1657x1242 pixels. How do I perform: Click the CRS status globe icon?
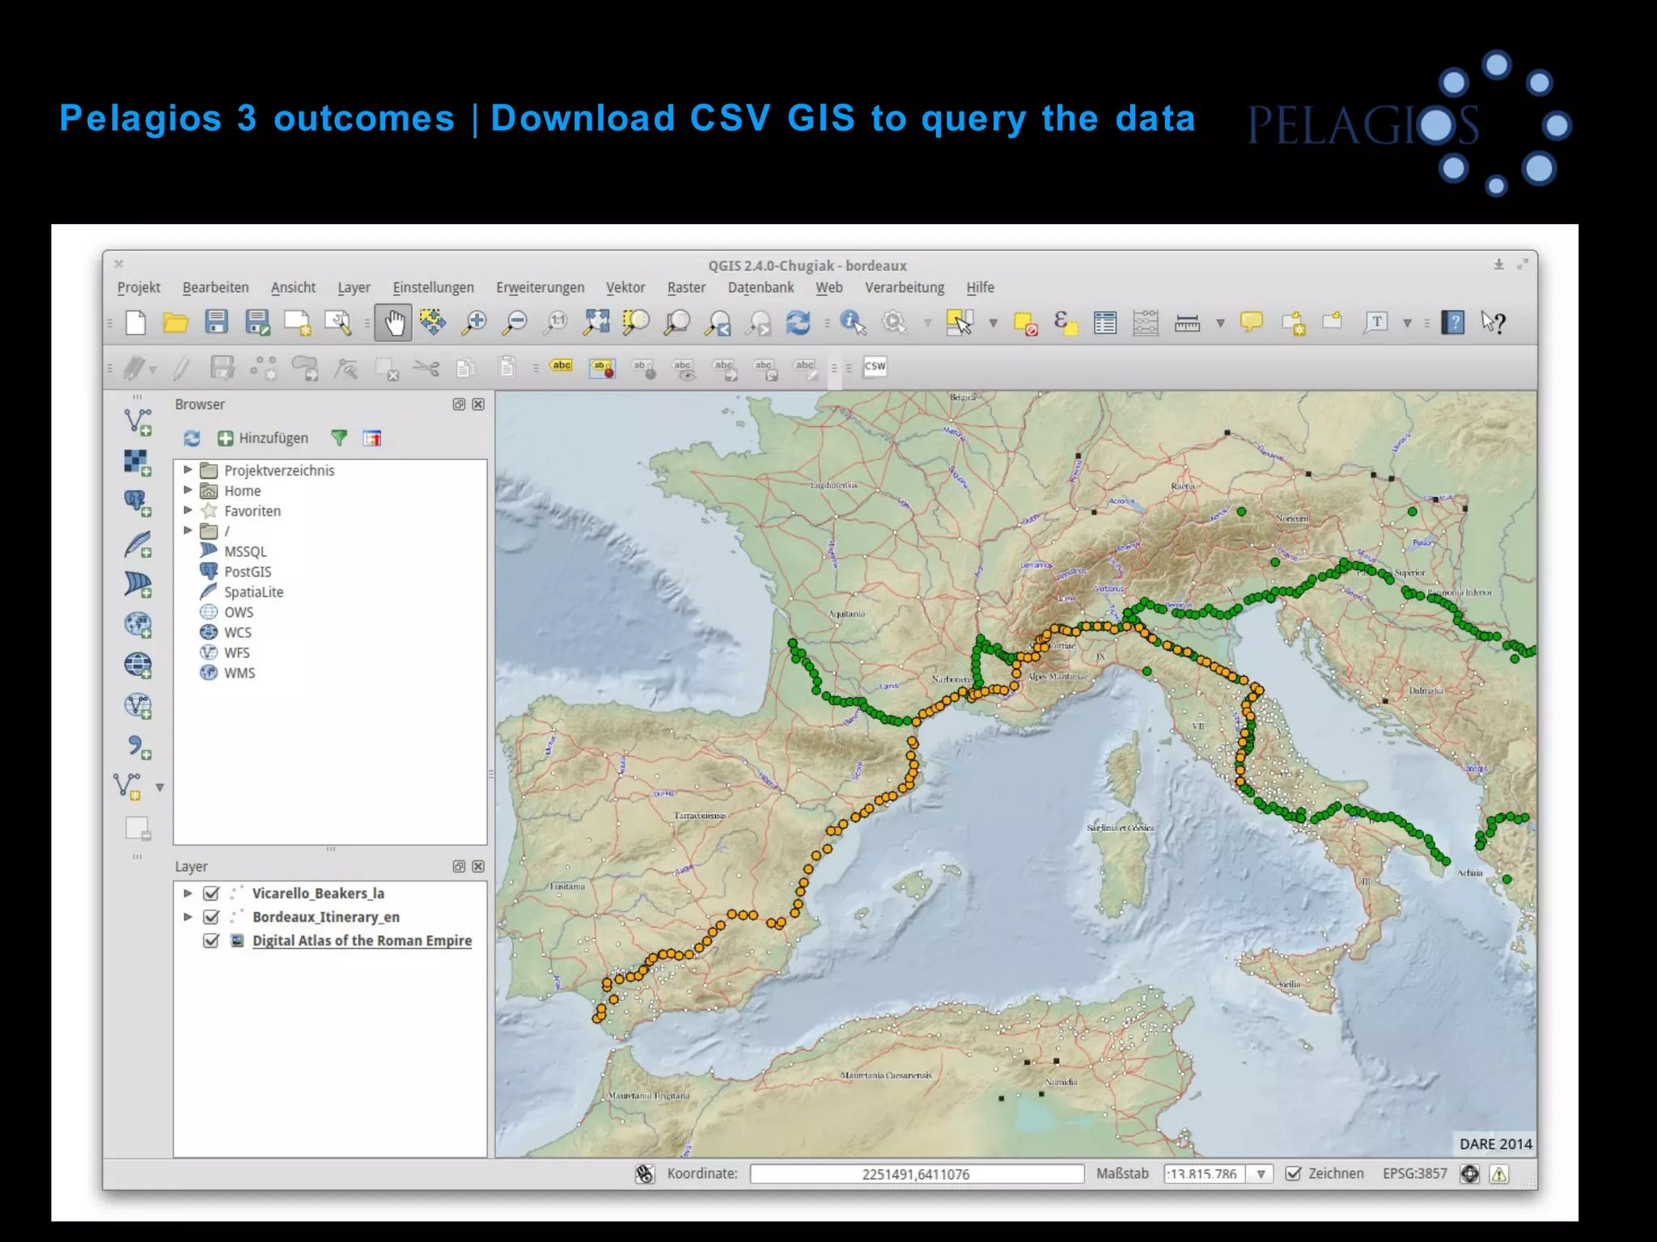1469,1174
